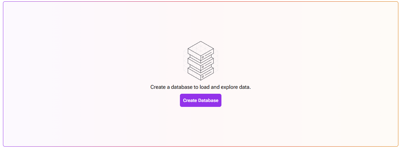Screen dimensions: 401x148
Task: Click the line slot on the top server
Action: coord(208,54)
